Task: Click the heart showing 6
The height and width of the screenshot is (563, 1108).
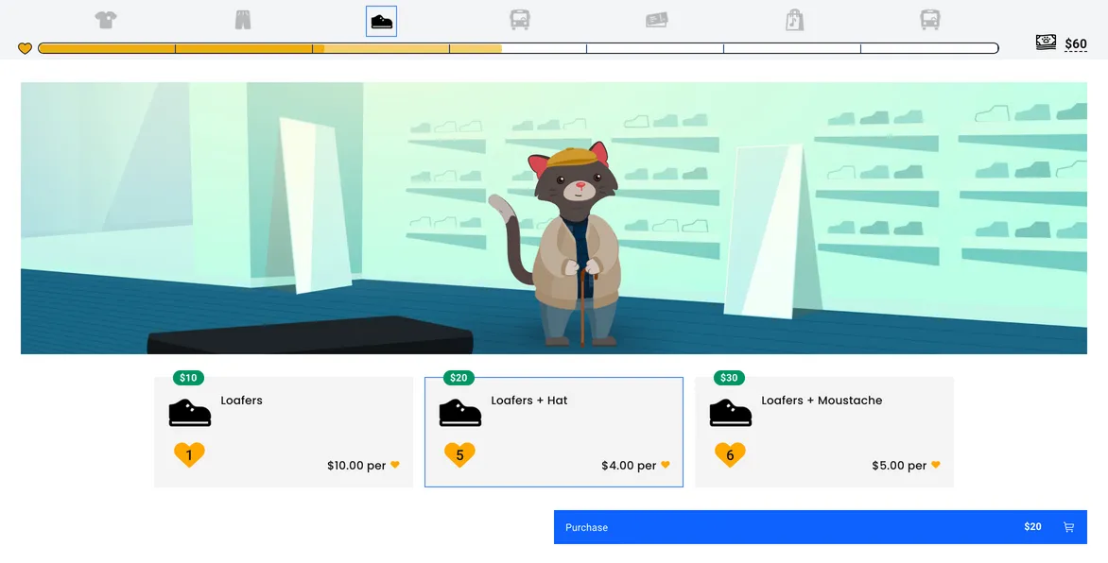Action: (730, 454)
